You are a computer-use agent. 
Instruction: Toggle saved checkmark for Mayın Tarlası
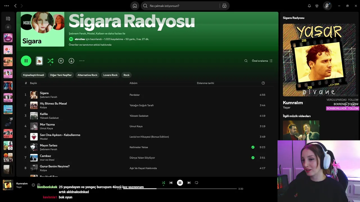(253, 147)
